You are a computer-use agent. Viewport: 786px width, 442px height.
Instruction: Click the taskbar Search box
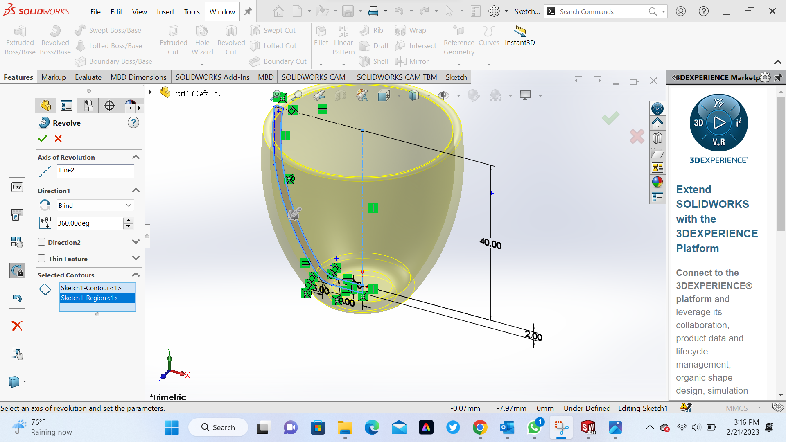[218, 428]
